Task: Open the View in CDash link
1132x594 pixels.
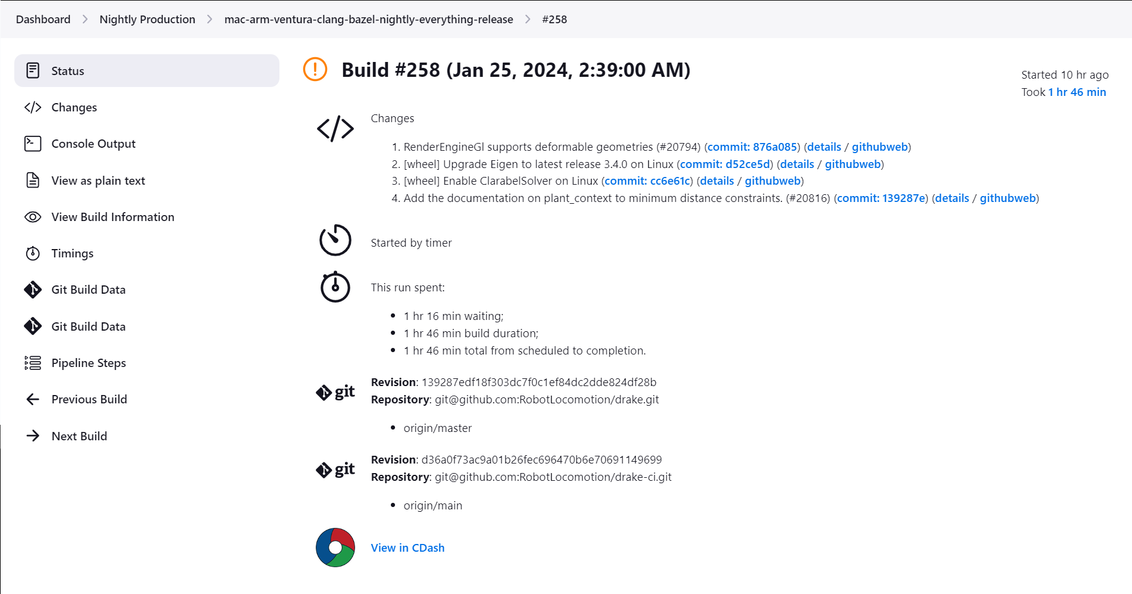Action: pyautogui.click(x=408, y=548)
